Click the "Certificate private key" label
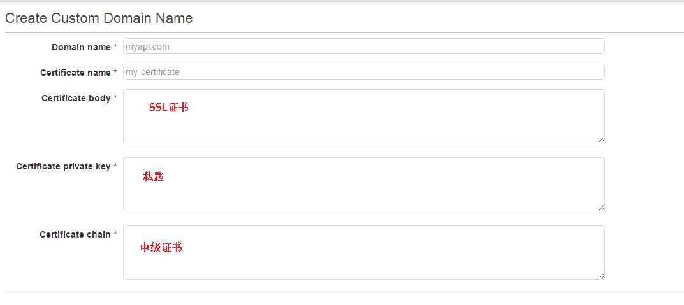This screenshot has width=684, height=305. click(63, 167)
